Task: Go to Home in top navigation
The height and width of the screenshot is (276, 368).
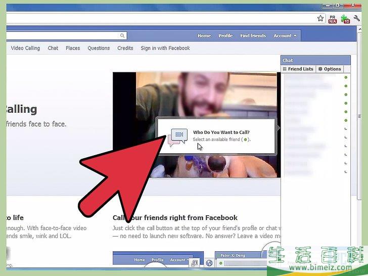Action: (204, 36)
